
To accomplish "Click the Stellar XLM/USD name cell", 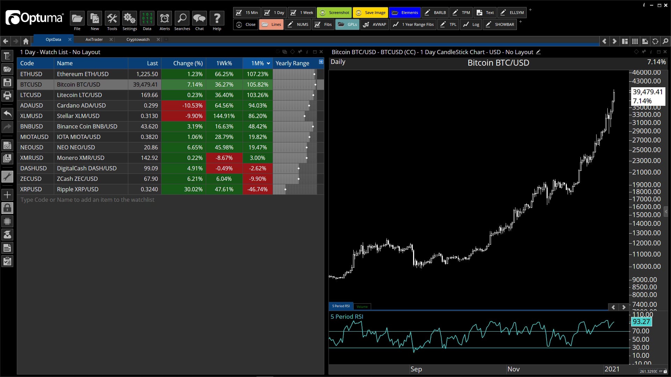I will (x=91, y=116).
